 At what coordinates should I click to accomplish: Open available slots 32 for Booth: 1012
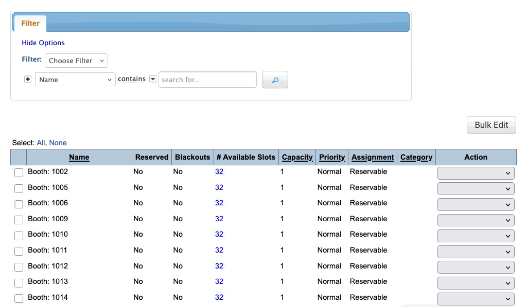coord(219,266)
